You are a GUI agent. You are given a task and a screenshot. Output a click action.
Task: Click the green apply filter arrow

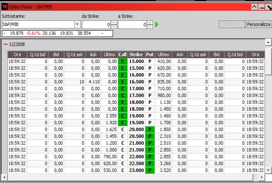pos(157,25)
